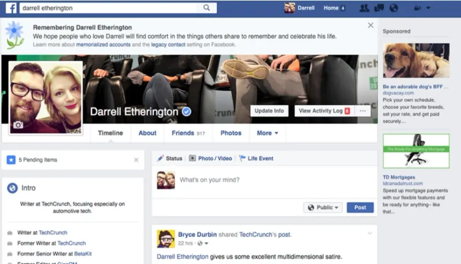The image size is (461, 264).
Task: Click Bryce Durbin's avatar thumbnail
Action: 166,239
